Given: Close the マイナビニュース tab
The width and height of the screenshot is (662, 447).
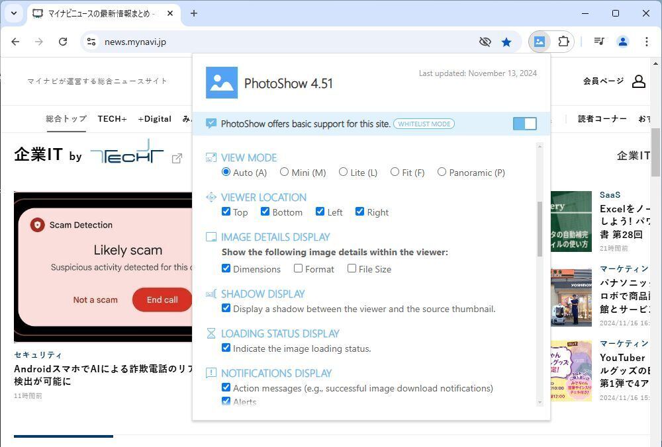Looking at the screenshot, I should pyautogui.click(x=170, y=13).
